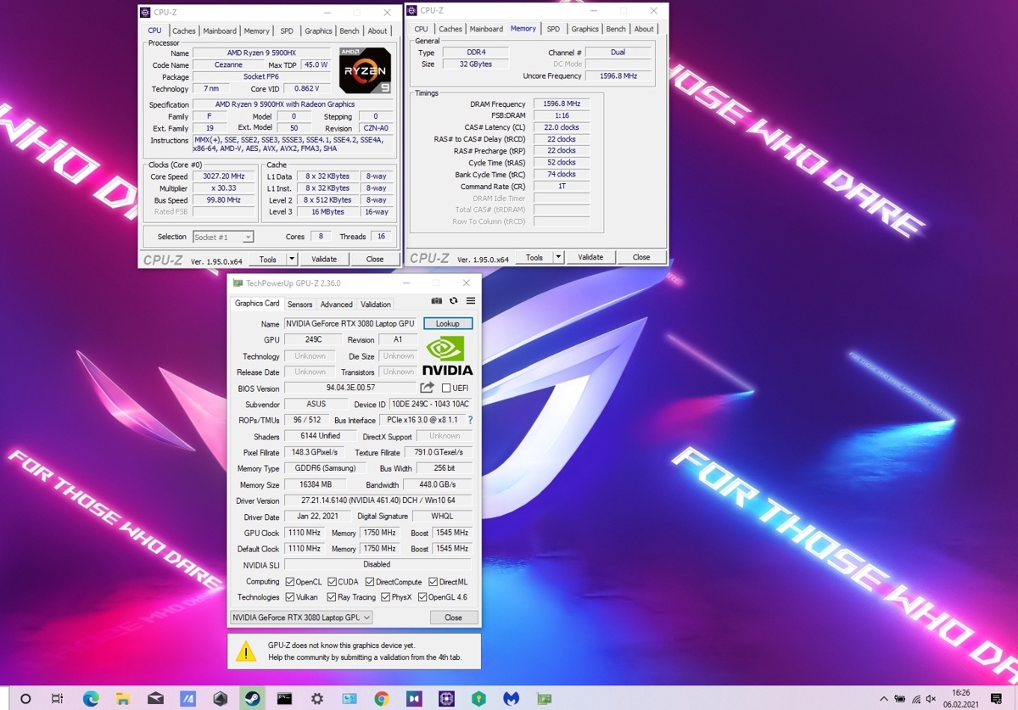Click the Bus Interface question mark

click(x=470, y=420)
